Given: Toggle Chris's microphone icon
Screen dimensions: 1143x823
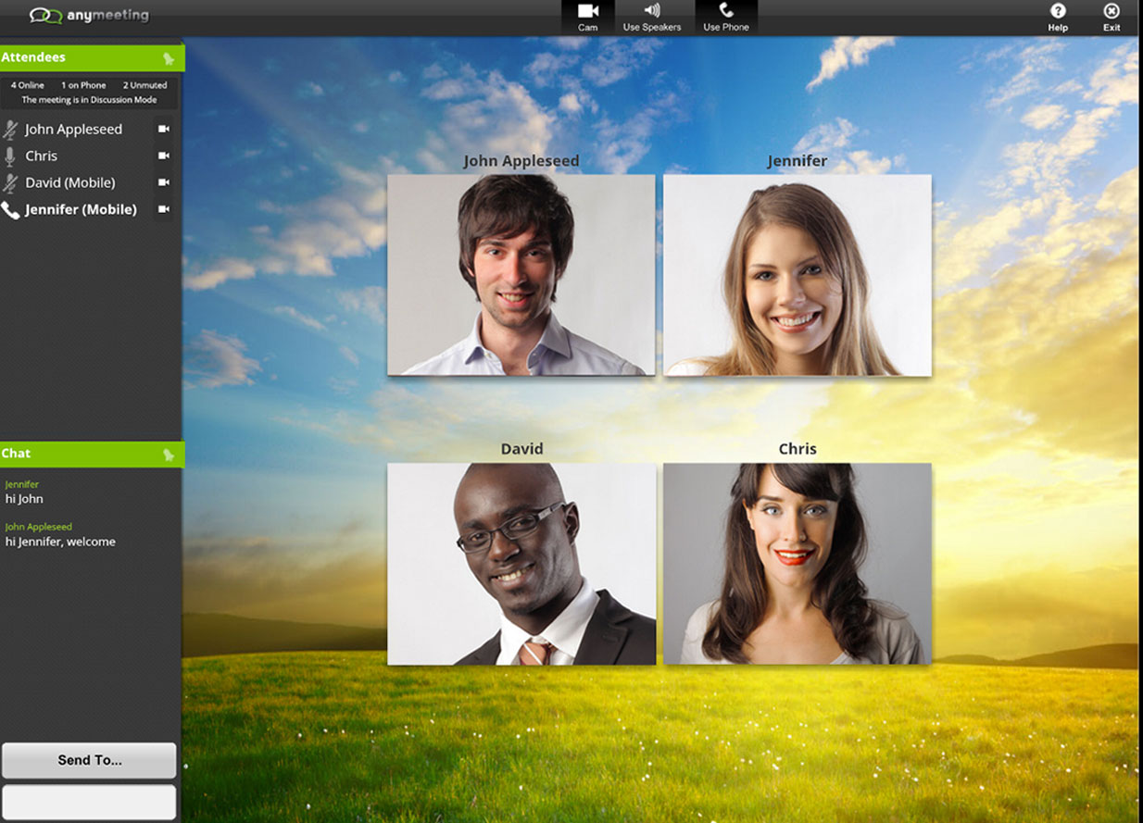Looking at the screenshot, I should point(10,156).
